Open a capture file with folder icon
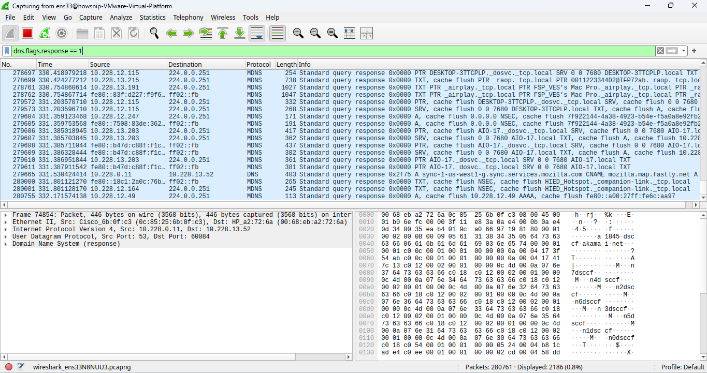The width and height of the screenshot is (707, 373). (82, 34)
